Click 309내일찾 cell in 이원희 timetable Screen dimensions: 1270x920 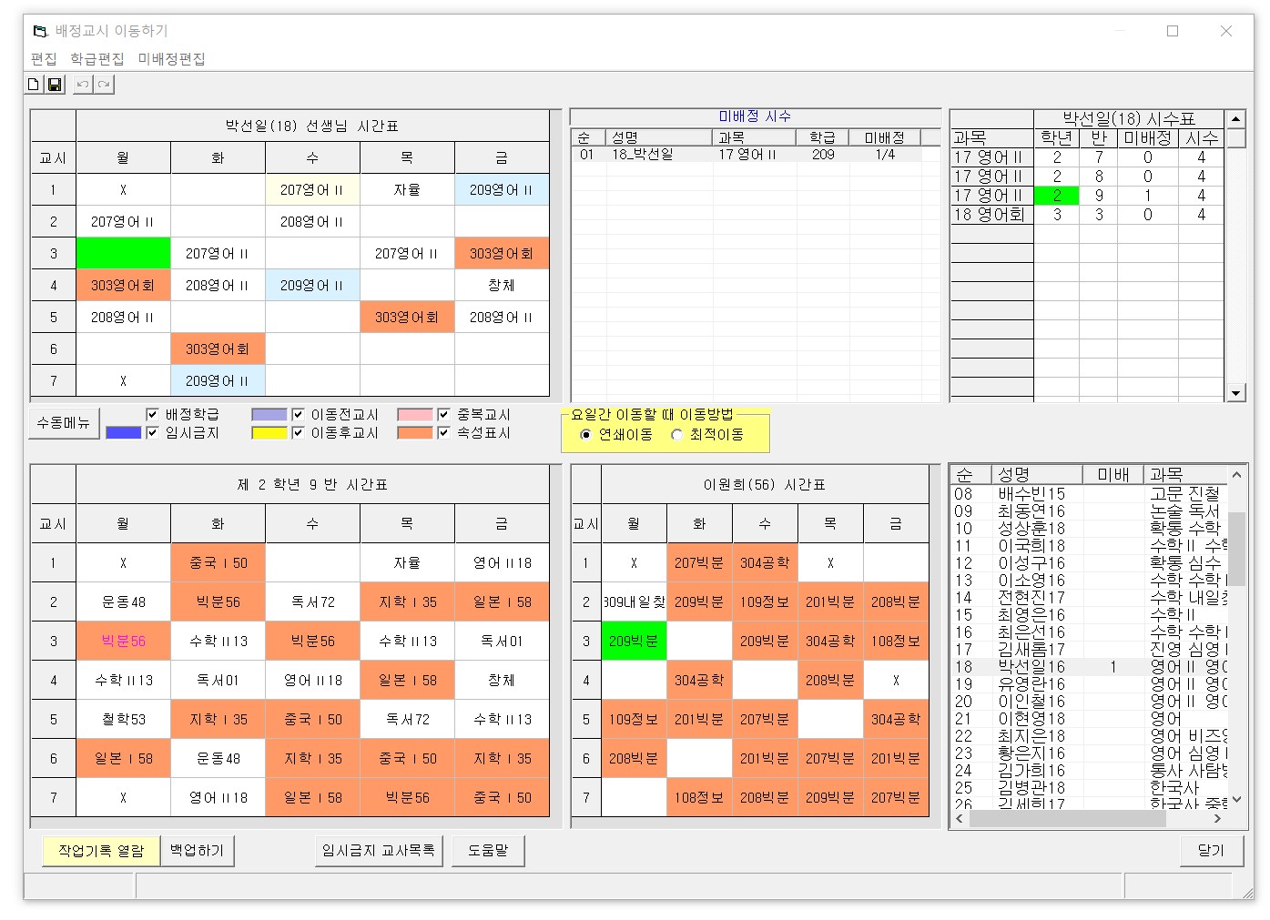tap(634, 602)
